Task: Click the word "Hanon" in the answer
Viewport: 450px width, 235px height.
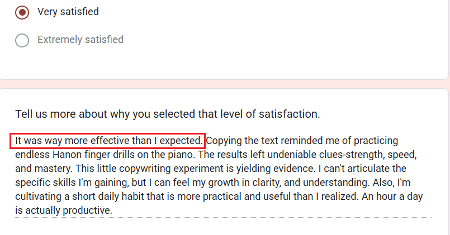Action: click(68, 154)
